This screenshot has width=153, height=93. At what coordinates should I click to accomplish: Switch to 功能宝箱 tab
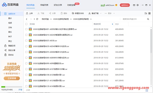click(71, 5)
